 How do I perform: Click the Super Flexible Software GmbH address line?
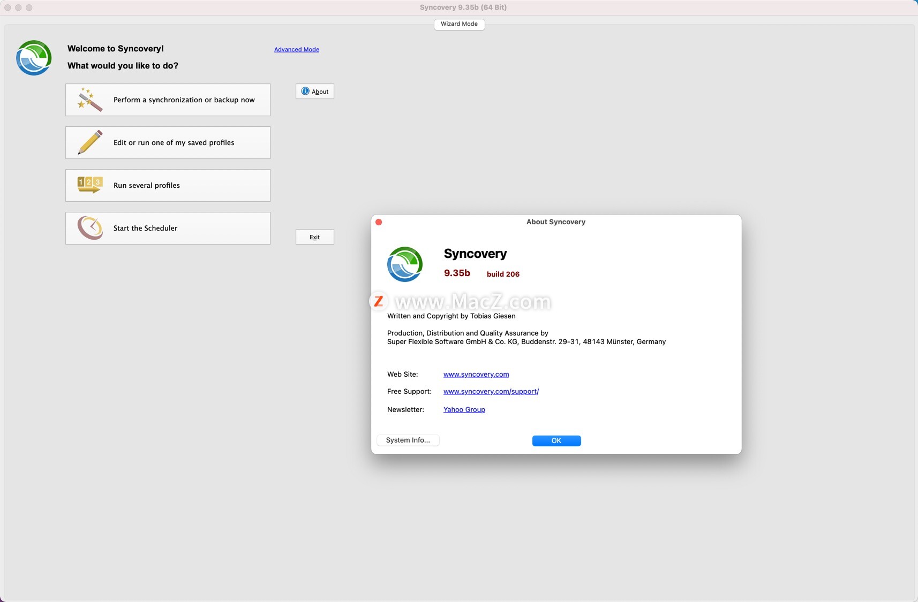526,342
